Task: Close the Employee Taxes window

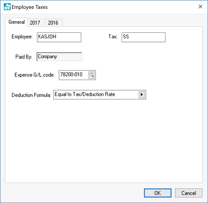Action: (200, 6)
